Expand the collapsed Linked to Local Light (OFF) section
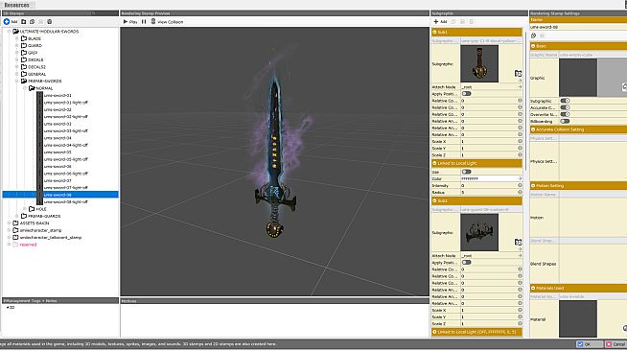The height and width of the screenshot is (351, 627). 434,332
